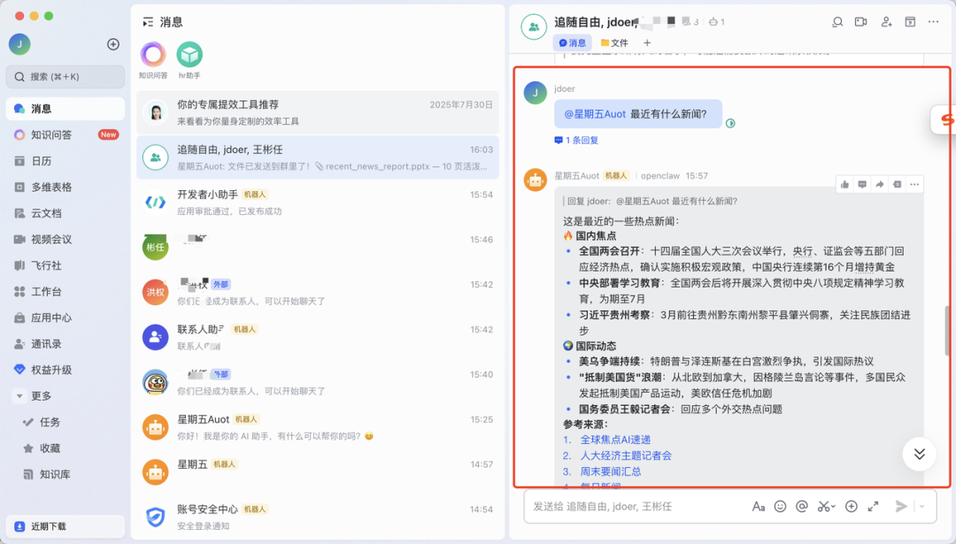Mention someone using the @ icon
The image size is (956, 544).
click(801, 506)
